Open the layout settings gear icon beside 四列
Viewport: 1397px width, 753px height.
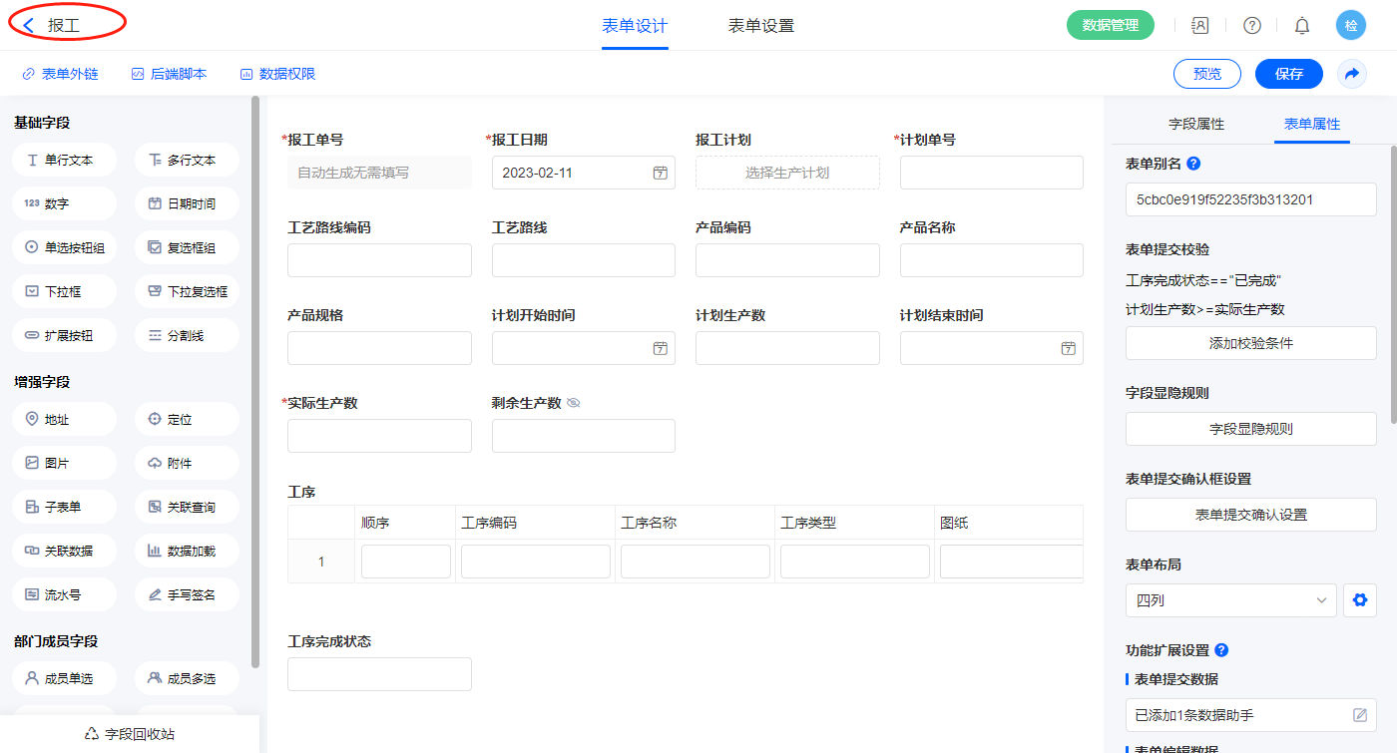tap(1358, 600)
